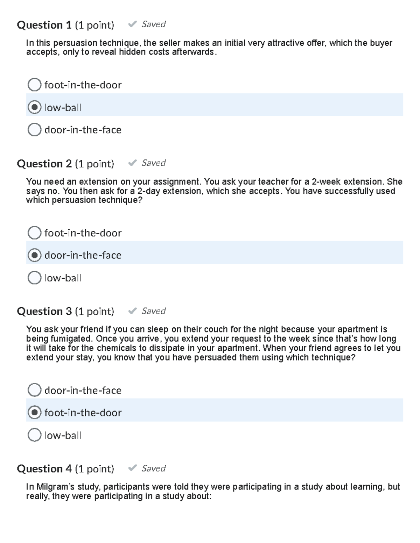Select foot-in-the-door for Question 1
Viewport: 420px width, 543px height.
pyautogui.click(x=35, y=84)
